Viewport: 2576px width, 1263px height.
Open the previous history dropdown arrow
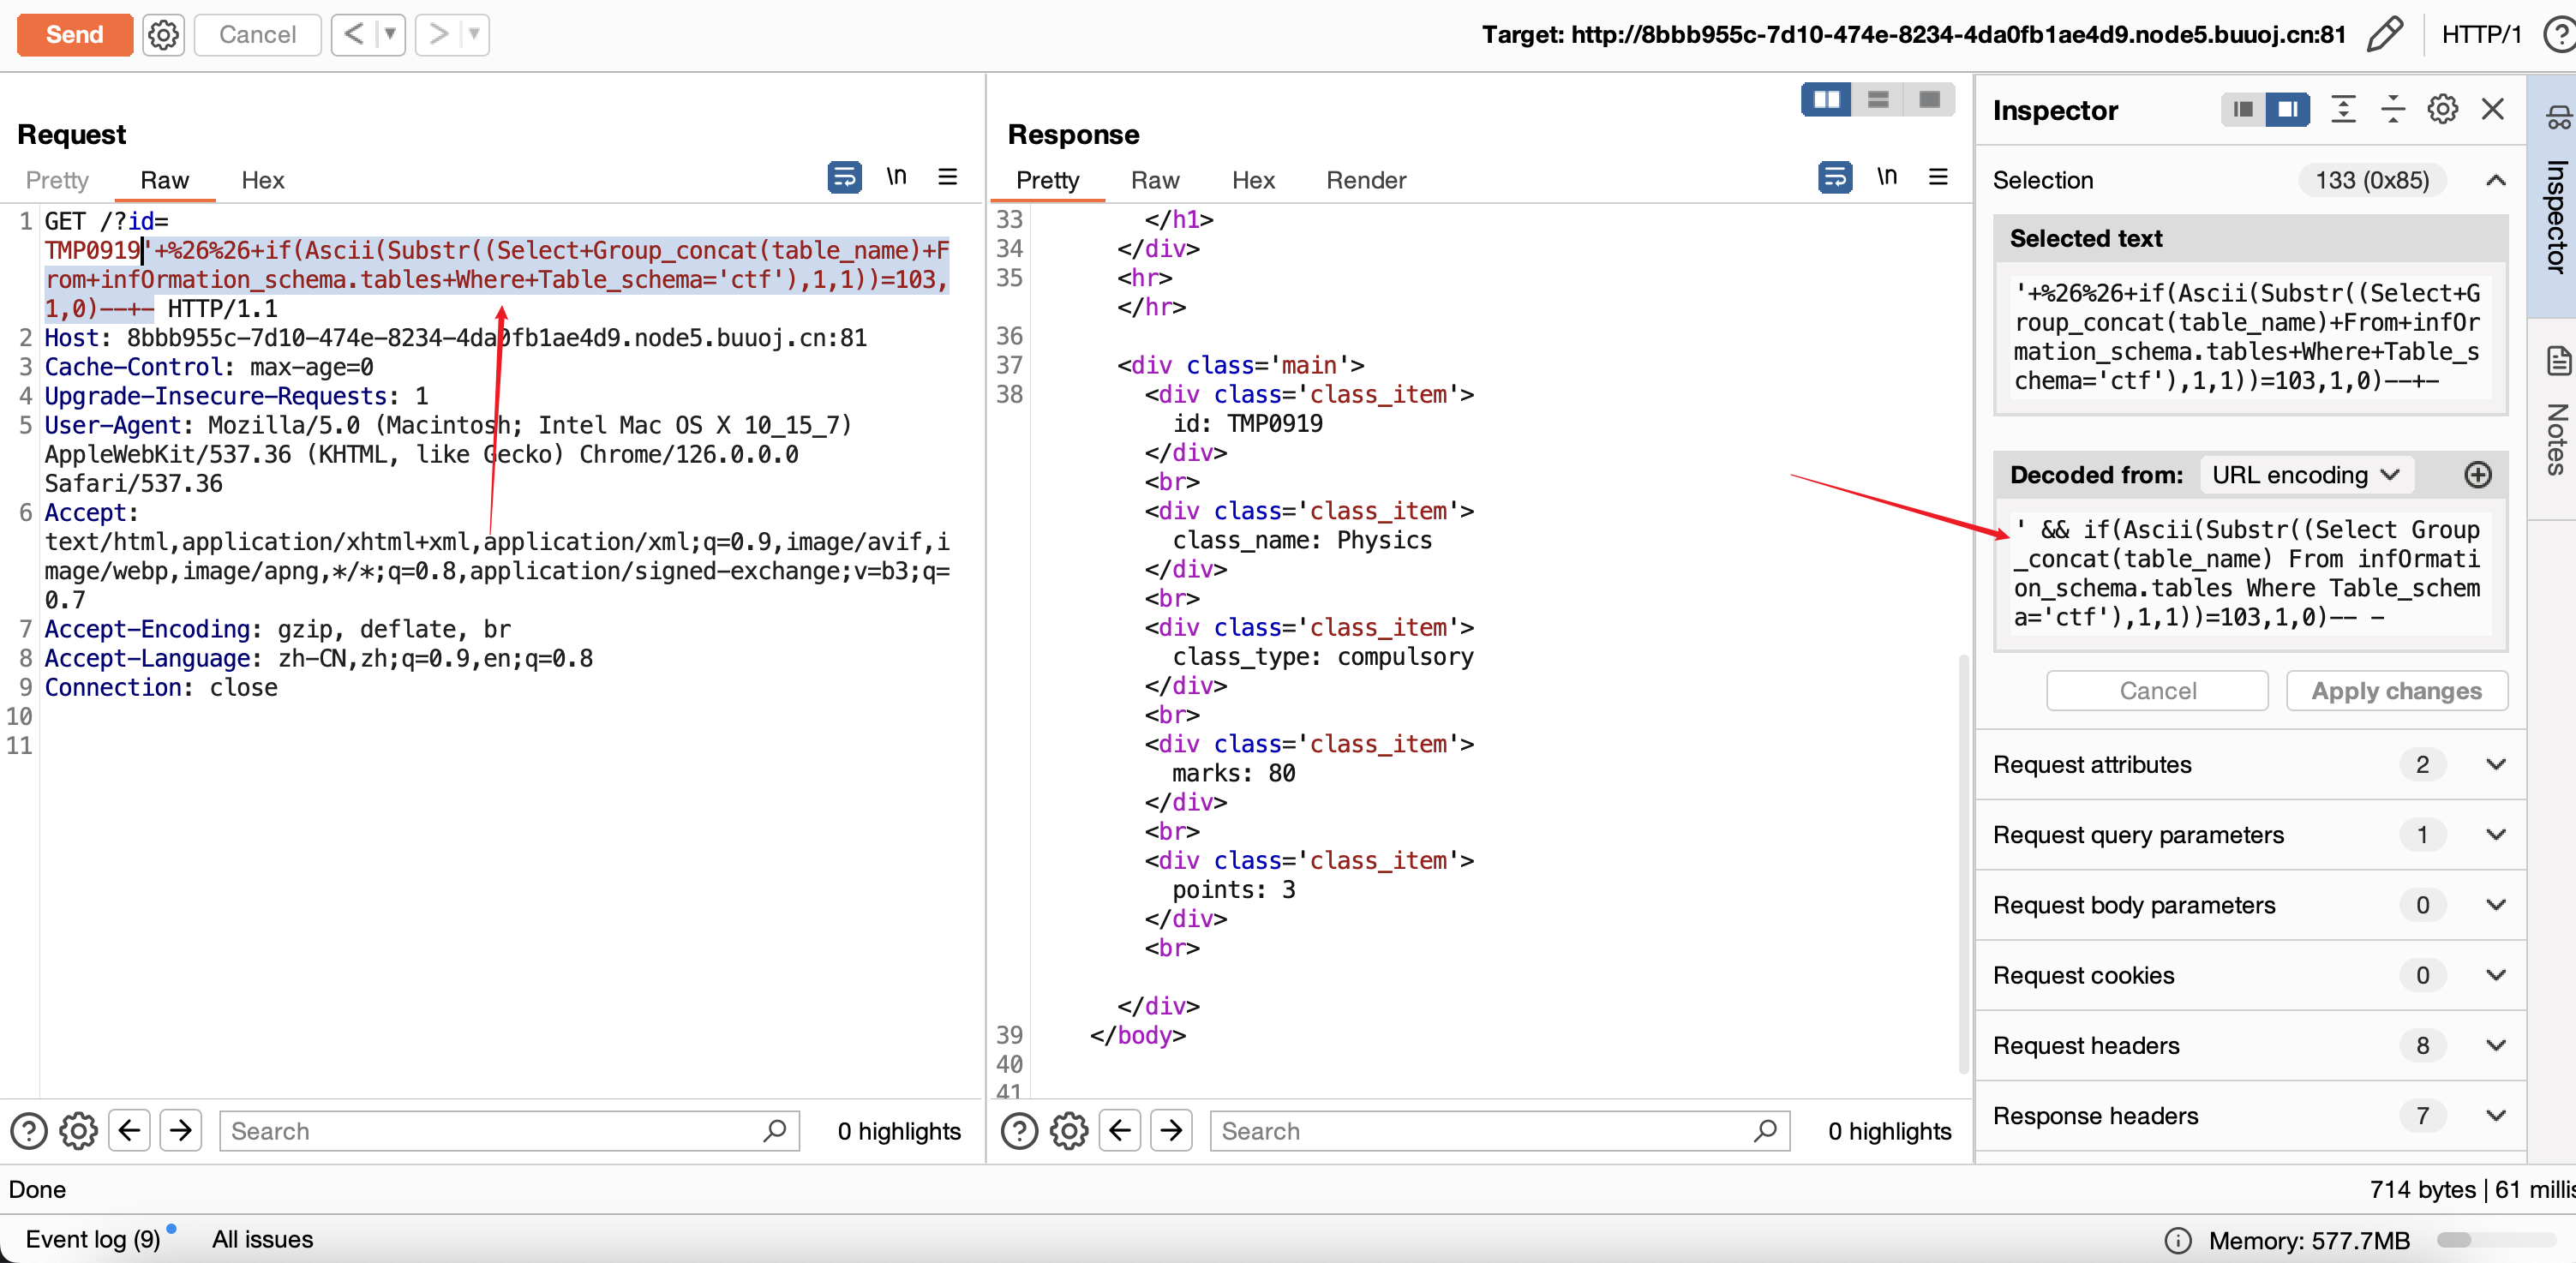pyautogui.click(x=391, y=35)
